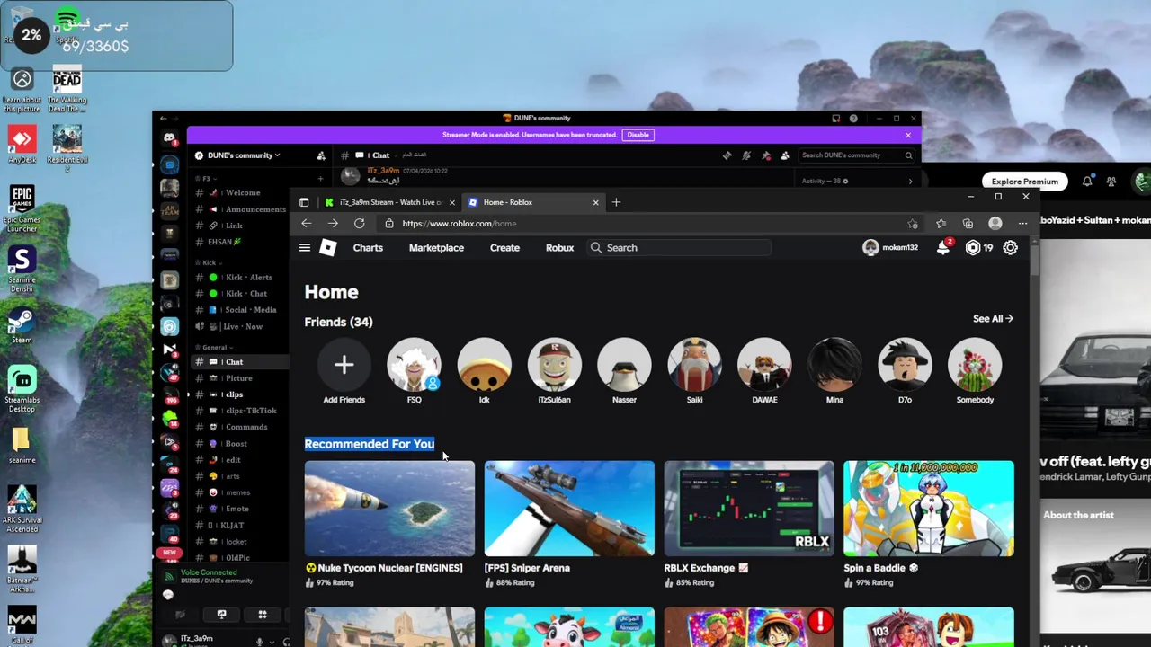Screen dimensions: 1151x647
Task: Close the iTz_3a9m Stream tab
Action: point(451,202)
